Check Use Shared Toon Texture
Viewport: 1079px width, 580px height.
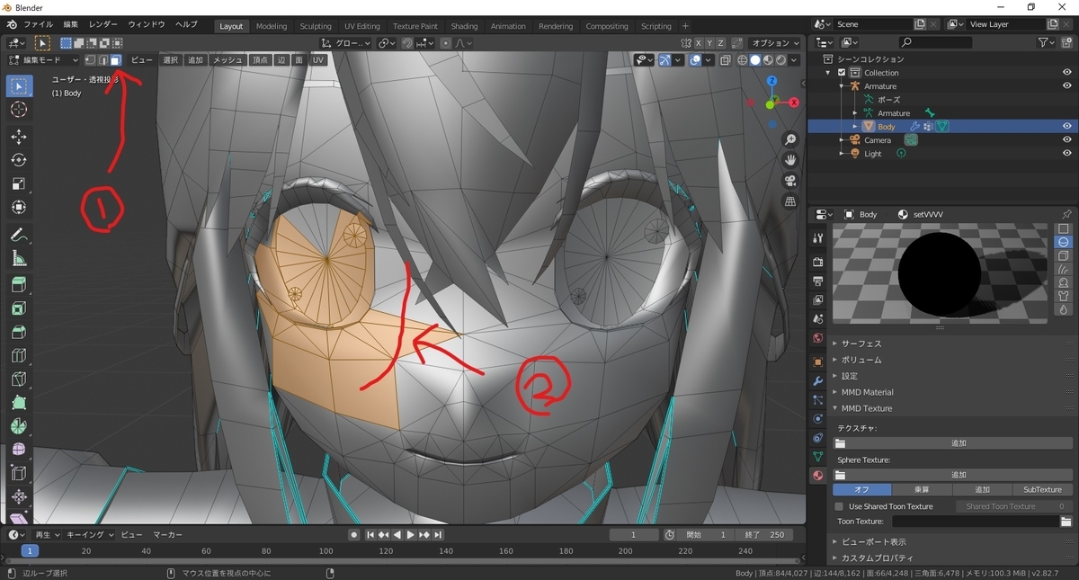point(840,506)
